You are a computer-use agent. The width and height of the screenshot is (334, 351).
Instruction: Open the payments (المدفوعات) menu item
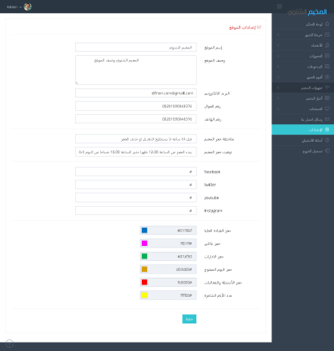pos(303,67)
